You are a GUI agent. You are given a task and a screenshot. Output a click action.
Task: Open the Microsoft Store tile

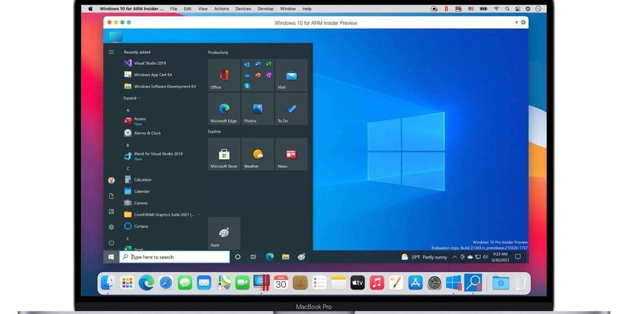pos(224,154)
